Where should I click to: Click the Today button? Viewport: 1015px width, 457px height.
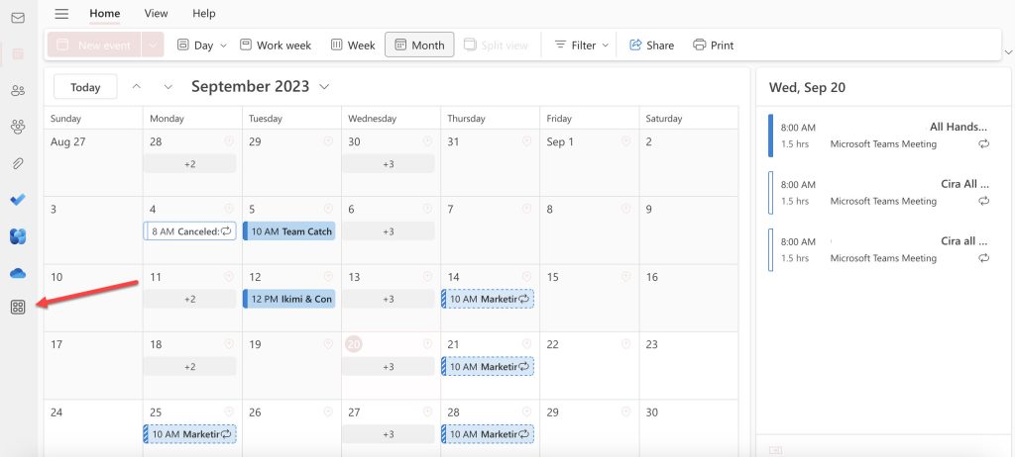pyautogui.click(x=85, y=87)
